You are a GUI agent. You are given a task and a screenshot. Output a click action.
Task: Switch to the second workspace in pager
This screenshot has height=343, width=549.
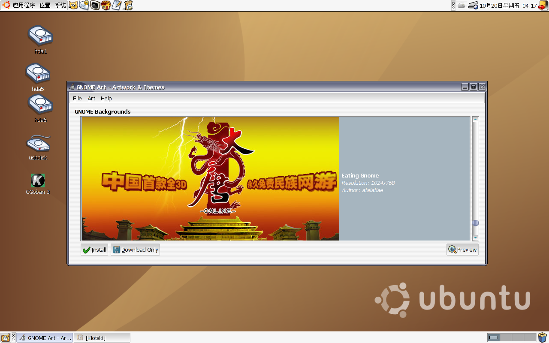(506, 337)
